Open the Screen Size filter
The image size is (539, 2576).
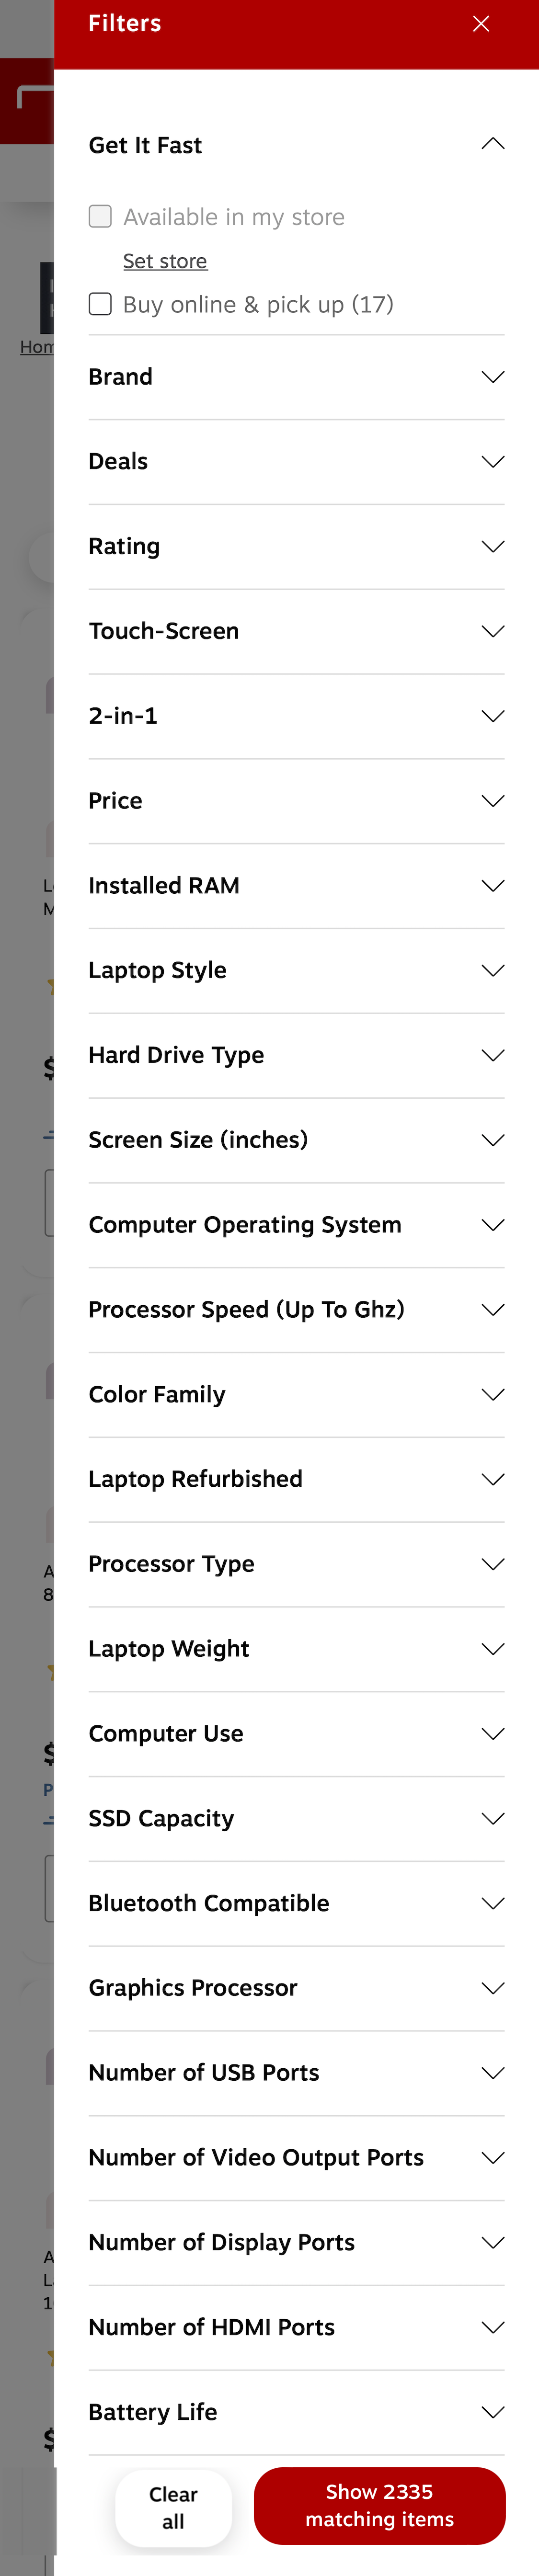[492, 1139]
